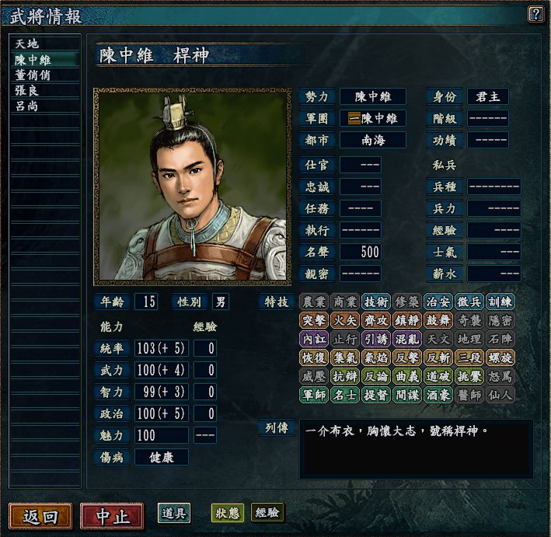Screen dimensions: 551x537
Task: Select the 酒豪 skill badge
Action: pos(438,395)
